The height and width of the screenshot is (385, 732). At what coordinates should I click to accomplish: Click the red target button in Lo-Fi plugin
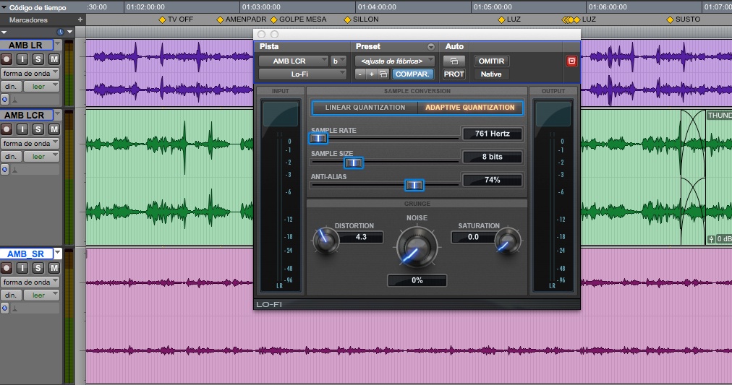coord(571,61)
